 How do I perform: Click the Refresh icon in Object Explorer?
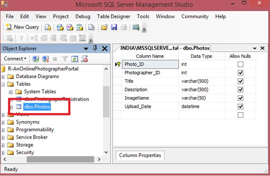[x=74, y=59]
